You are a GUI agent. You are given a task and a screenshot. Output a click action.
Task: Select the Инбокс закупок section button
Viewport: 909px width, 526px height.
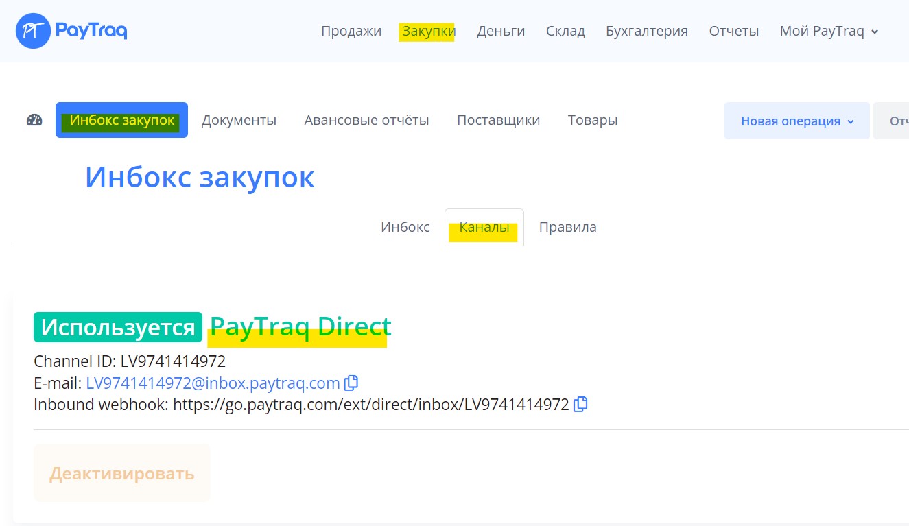click(121, 120)
